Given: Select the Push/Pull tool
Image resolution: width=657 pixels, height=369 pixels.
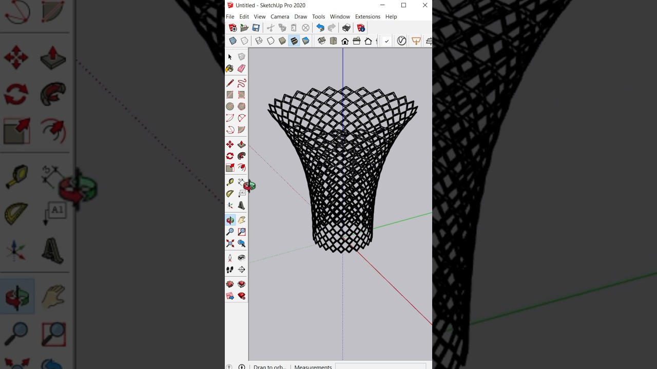Looking at the screenshot, I should click(241, 145).
